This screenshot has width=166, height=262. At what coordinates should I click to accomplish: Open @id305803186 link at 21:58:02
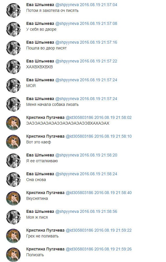pyautogui.click(x=79, y=118)
